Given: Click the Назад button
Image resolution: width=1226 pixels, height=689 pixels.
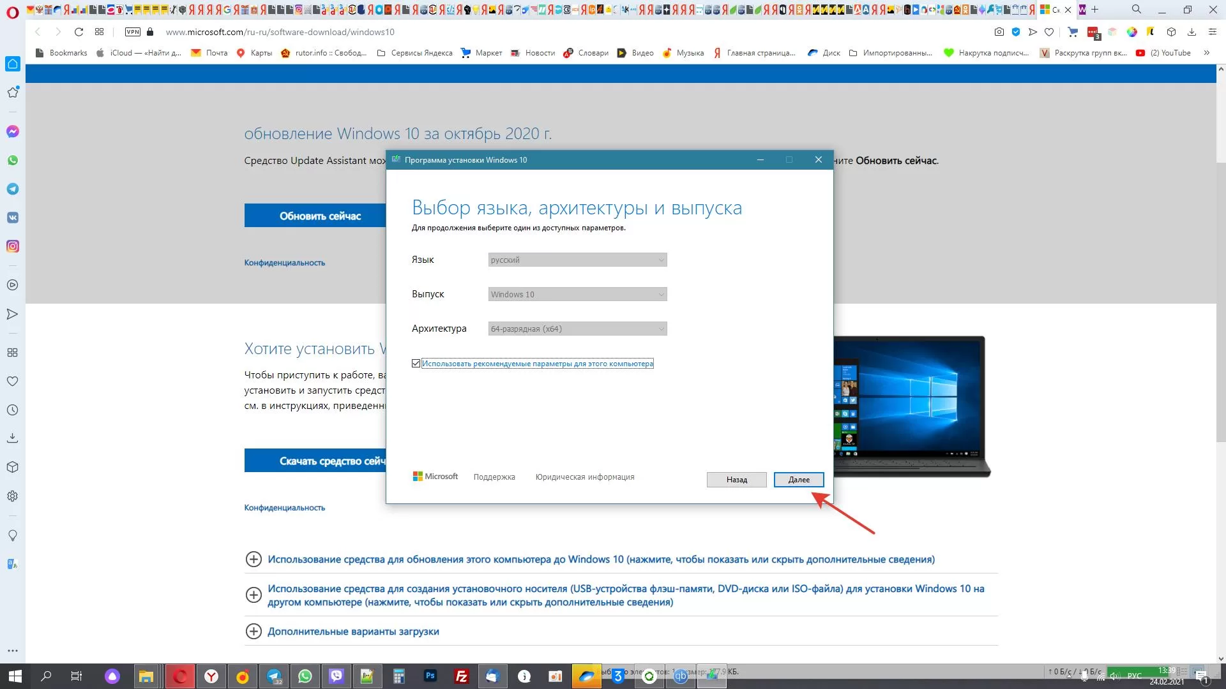Looking at the screenshot, I should point(736,480).
